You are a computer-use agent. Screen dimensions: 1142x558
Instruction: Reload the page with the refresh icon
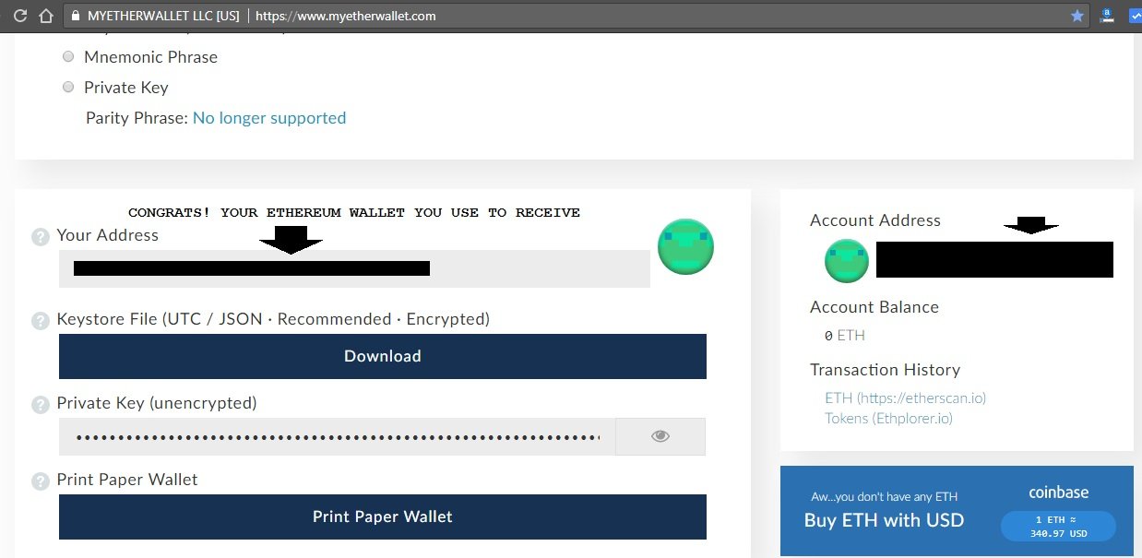[x=19, y=16]
